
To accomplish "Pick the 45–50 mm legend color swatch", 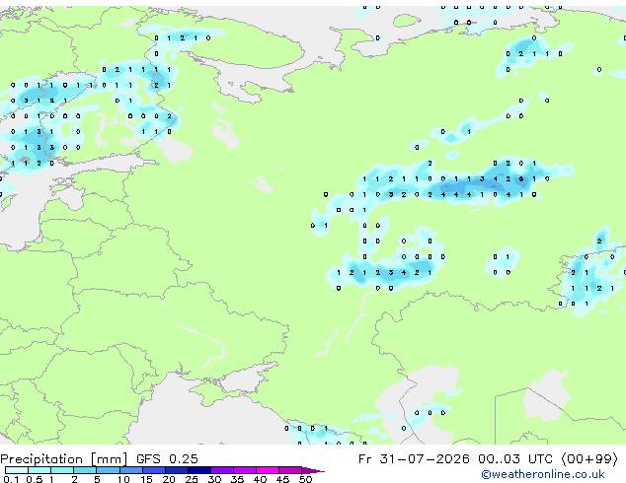I will point(290,470).
